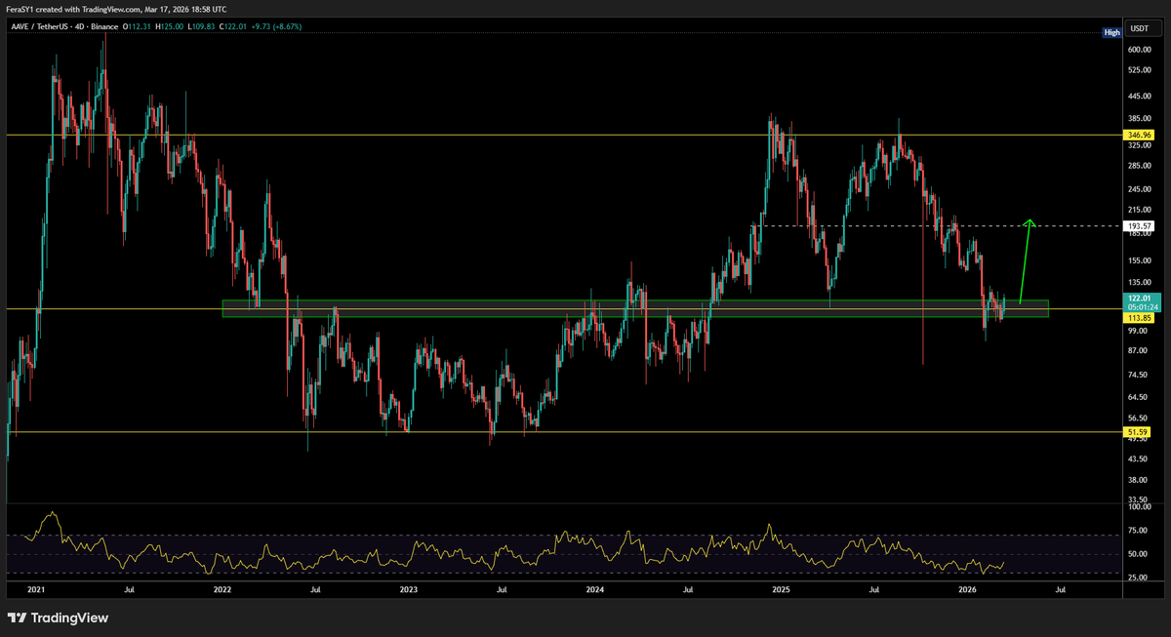Click the yellow 346.96 price label
This screenshot has width=1171, height=637.
tap(1138, 134)
